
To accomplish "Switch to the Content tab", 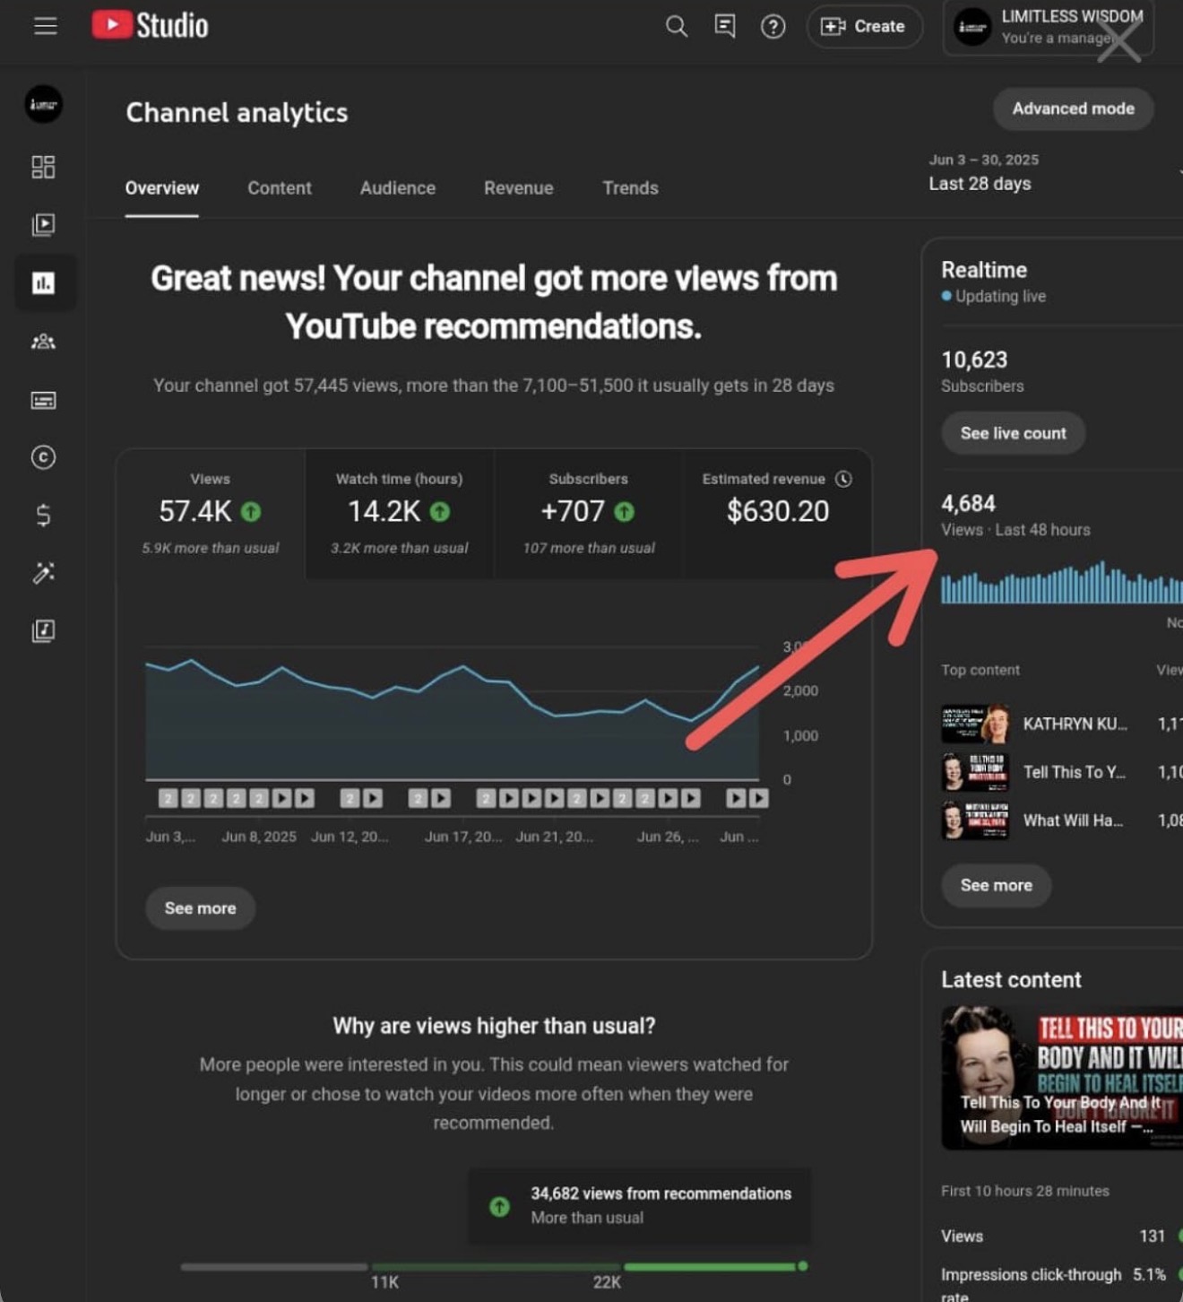I will point(280,188).
